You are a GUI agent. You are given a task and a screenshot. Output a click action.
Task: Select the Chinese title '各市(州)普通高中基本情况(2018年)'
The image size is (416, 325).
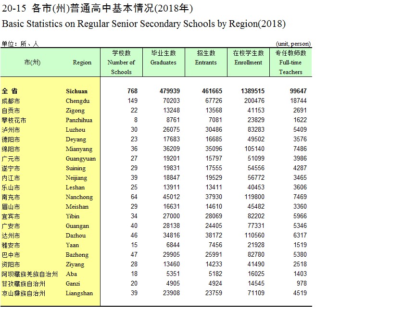112,8
